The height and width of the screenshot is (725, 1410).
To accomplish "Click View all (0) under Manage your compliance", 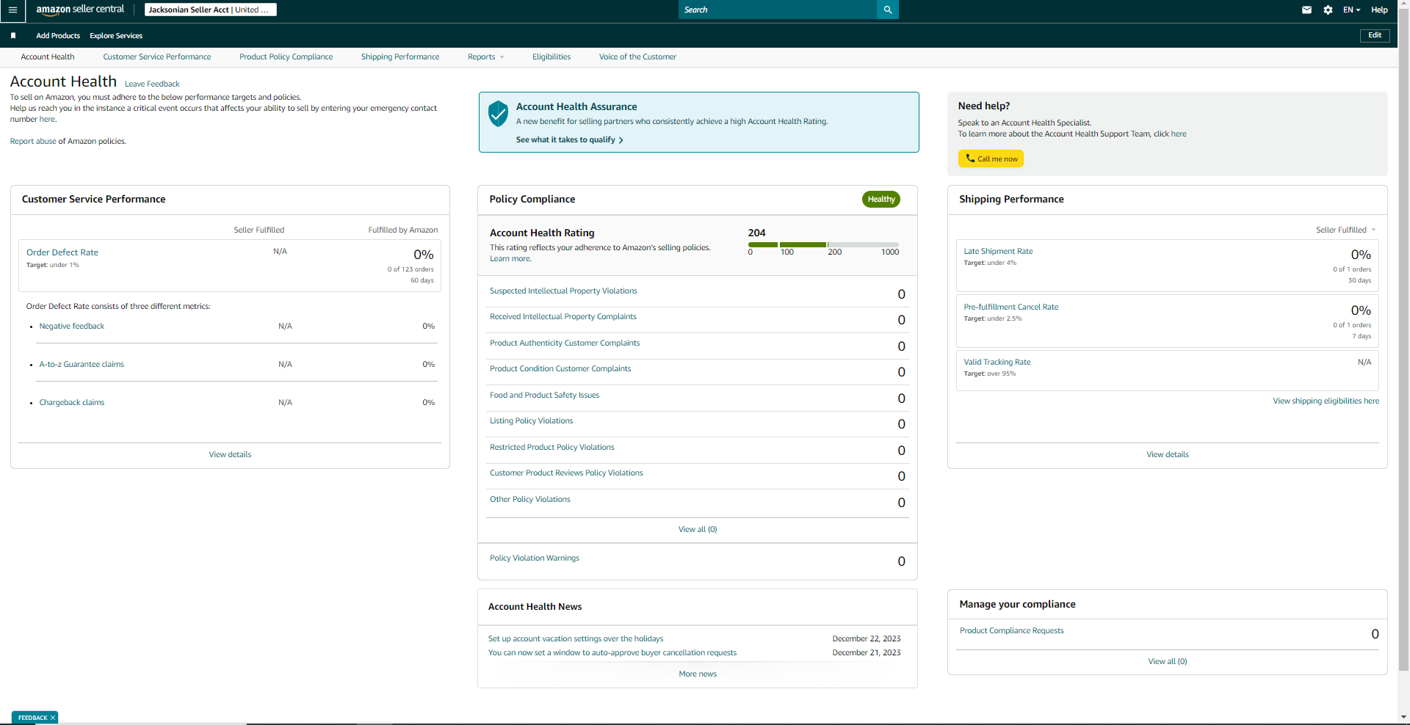I will [1168, 661].
